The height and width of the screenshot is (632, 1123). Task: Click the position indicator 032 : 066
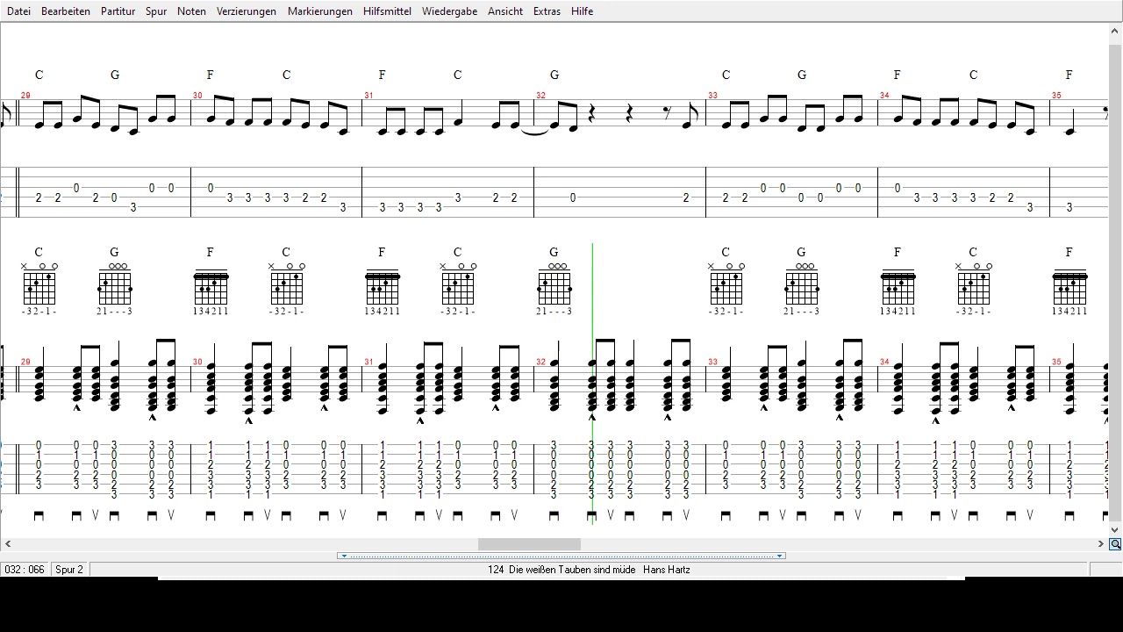click(x=25, y=570)
